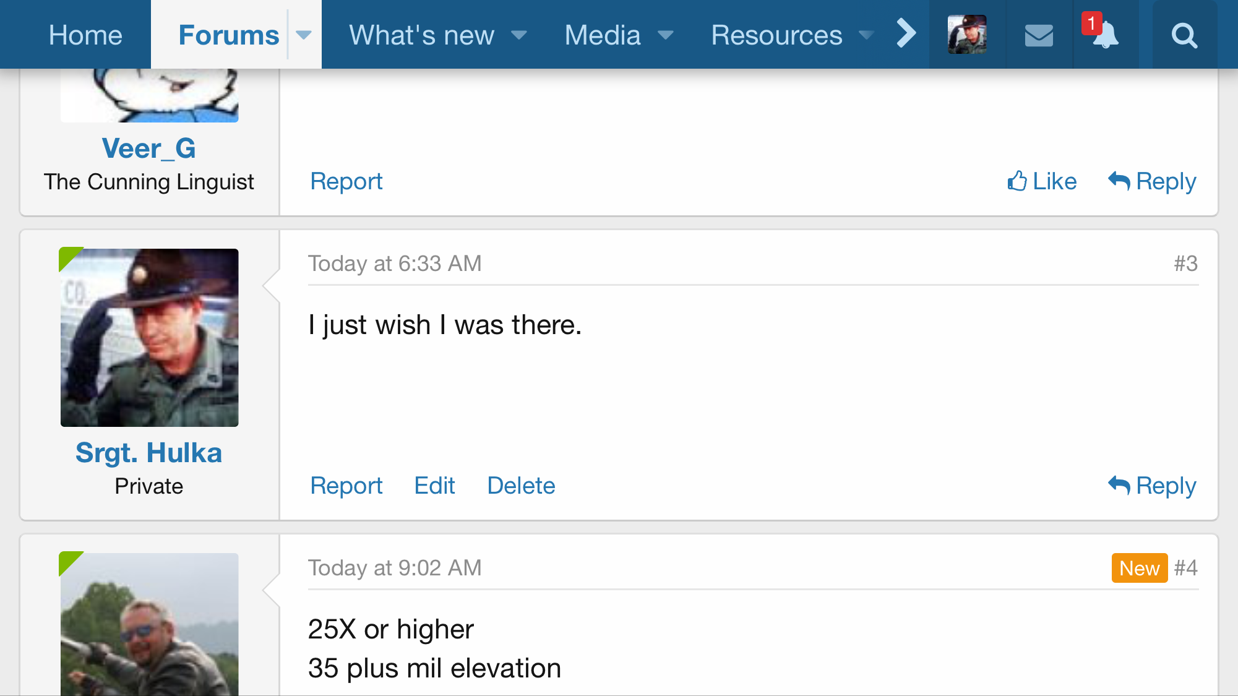This screenshot has height=696, width=1238.
Task: Reply to Veer_G's post
Action: [x=1151, y=181]
